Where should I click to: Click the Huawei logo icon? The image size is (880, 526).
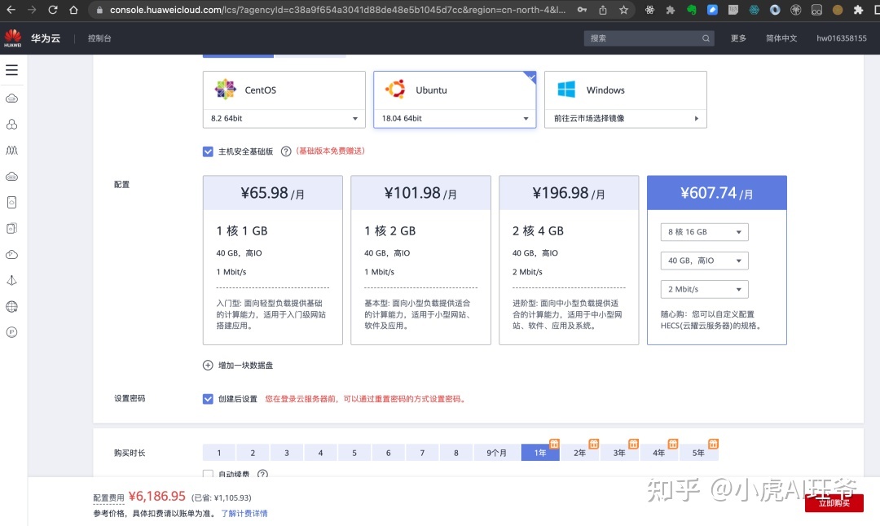[12, 38]
